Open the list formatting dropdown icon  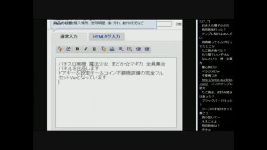129,49
